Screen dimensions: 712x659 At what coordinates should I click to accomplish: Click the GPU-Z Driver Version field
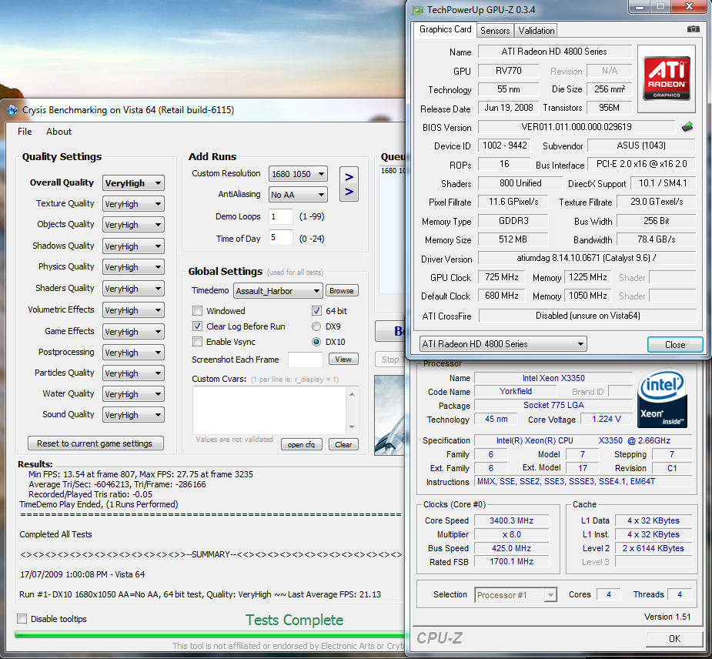tap(587, 258)
